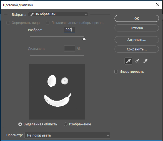163x141 pixels.
Task: Open the Выбрать dropdown (По образцам)
Action: tap(58, 14)
